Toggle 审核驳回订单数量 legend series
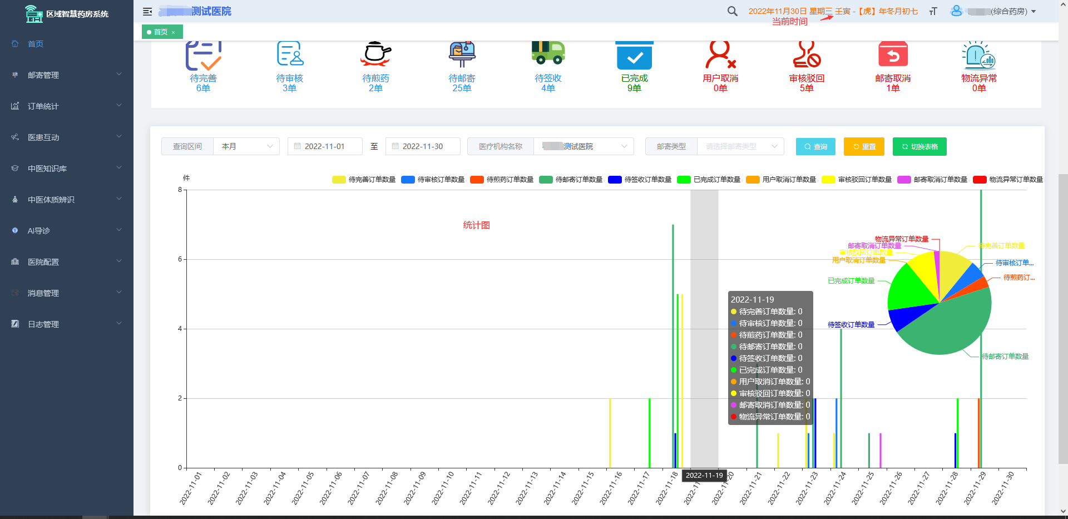Image resolution: width=1068 pixels, height=519 pixels. (857, 179)
